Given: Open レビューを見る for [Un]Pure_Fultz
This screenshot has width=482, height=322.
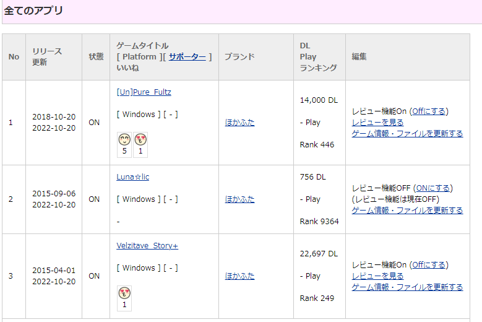Looking at the screenshot, I should click(x=378, y=123).
